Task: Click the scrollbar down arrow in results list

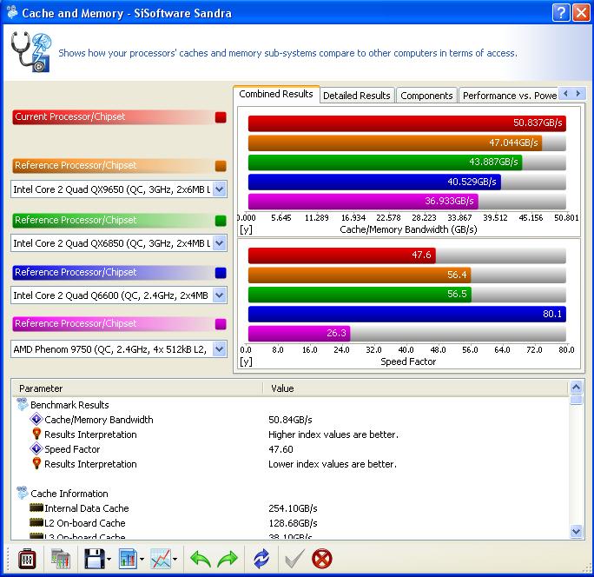Action: pos(576,532)
